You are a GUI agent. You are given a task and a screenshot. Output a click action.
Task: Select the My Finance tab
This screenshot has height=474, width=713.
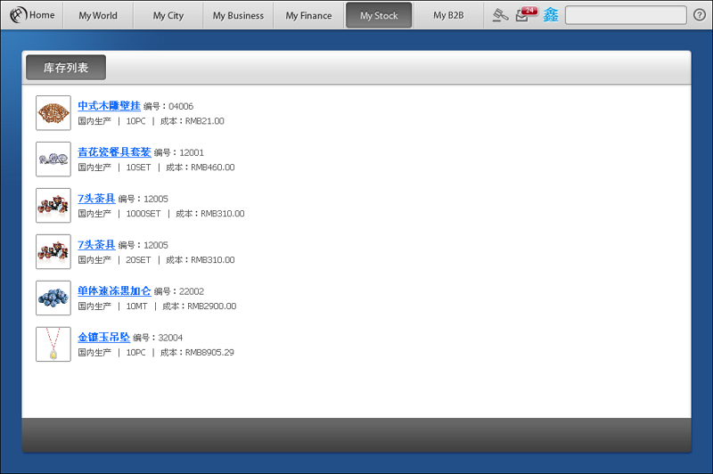click(x=308, y=15)
